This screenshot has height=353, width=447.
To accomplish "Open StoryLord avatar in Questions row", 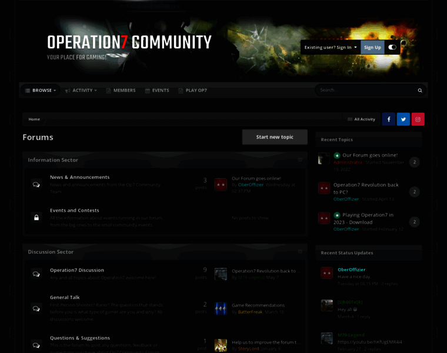I will click(221, 345).
